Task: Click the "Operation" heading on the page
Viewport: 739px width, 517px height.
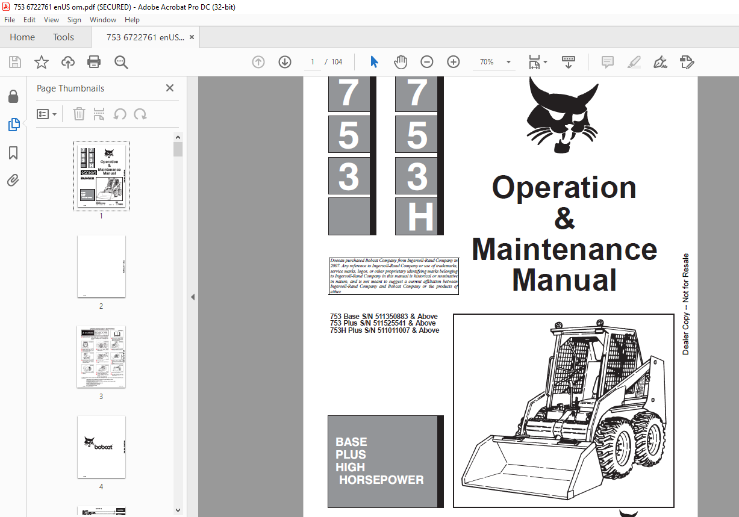Action: (x=564, y=188)
